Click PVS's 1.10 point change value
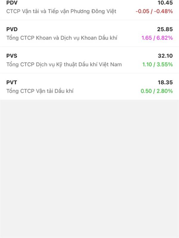The width and height of the screenshot is (179, 238). coord(146,64)
